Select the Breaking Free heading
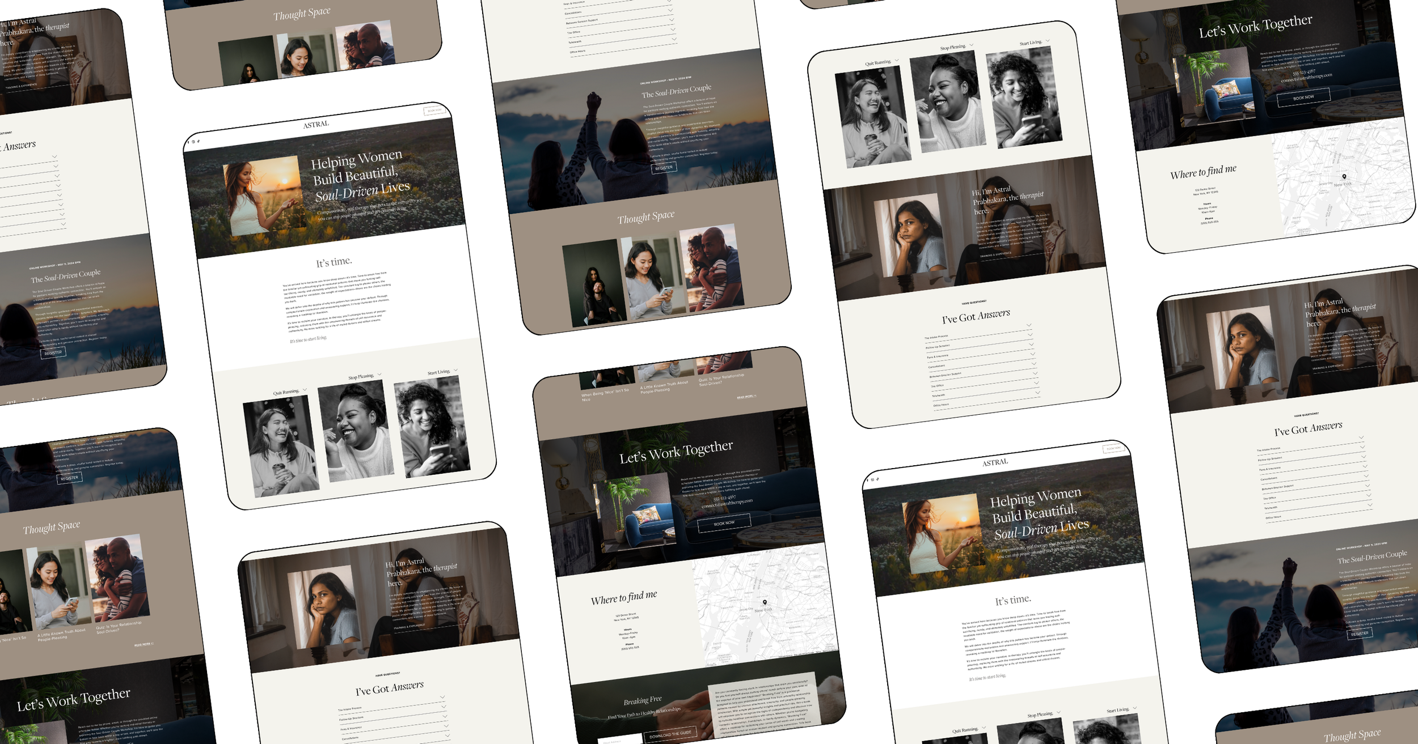This screenshot has height=744, width=1418. point(643,701)
